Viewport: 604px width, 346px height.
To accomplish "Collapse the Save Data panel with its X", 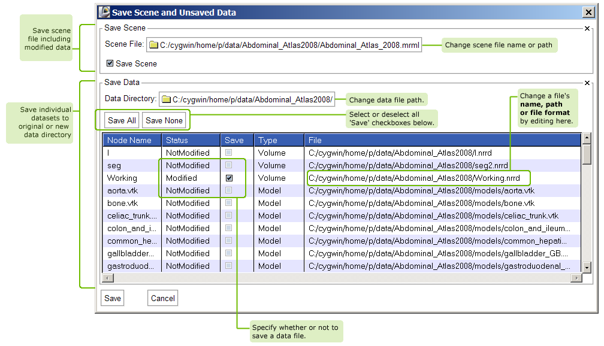I will [587, 83].
